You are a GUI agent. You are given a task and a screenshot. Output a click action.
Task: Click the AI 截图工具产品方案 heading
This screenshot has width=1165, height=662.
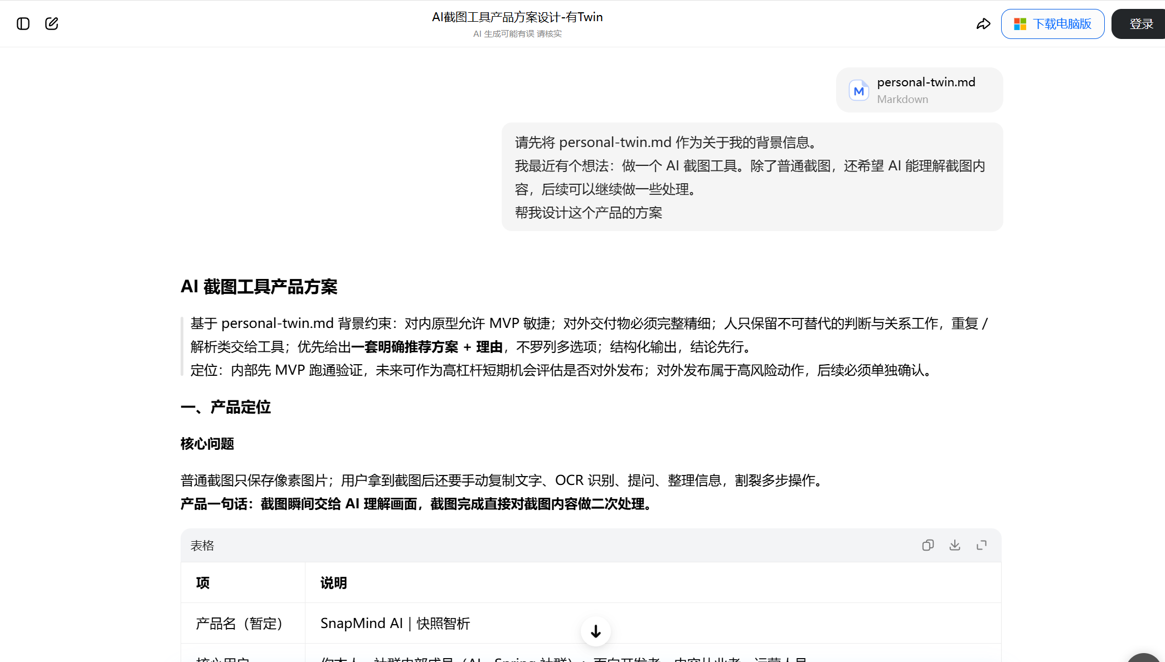(259, 287)
